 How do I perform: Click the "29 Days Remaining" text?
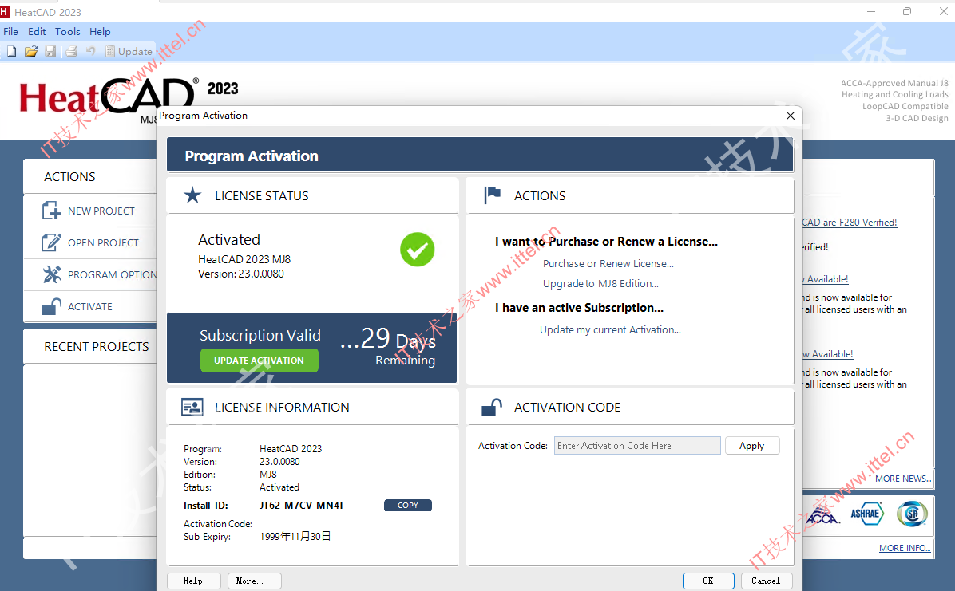pos(387,347)
